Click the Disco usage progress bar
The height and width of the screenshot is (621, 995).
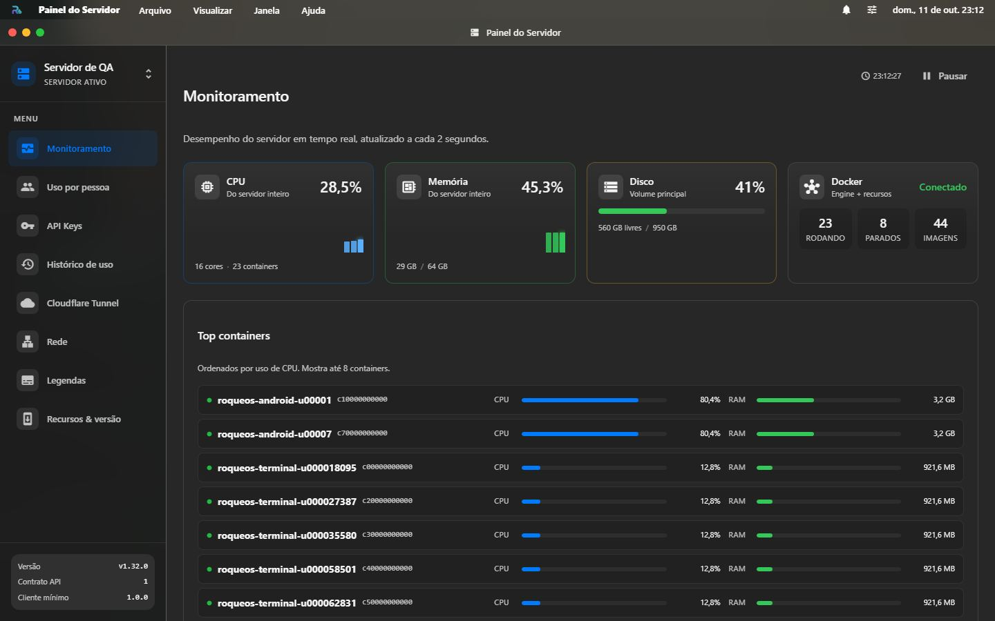point(681,211)
